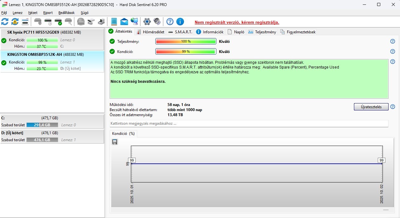Screen dimensions: 400x218
Task: Select the D: [Új kötet] partition entry
Action: [x=52, y=136]
